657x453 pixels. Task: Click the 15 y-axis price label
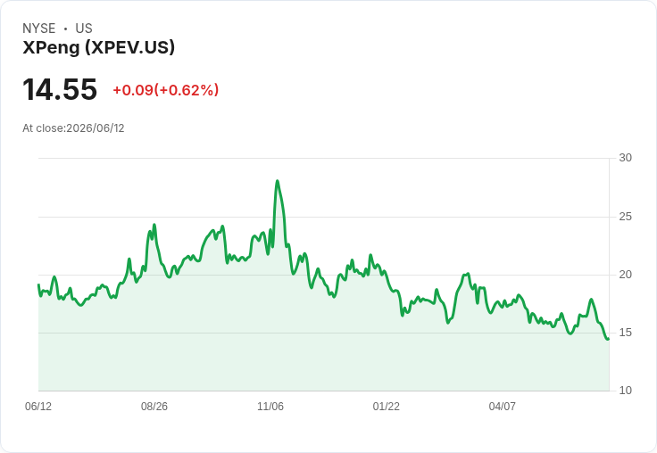tap(626, 333)
